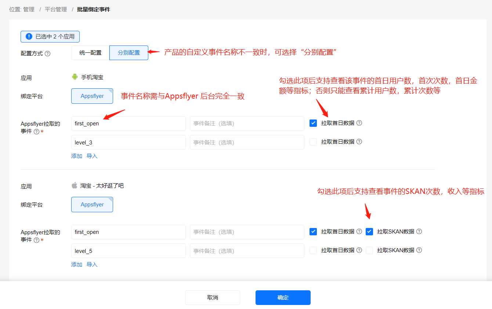Image resolution: width=492 pixels, height=309 pixels.
Task: Go to 管理 in the breadcrumb
Action: coord(29,10)
